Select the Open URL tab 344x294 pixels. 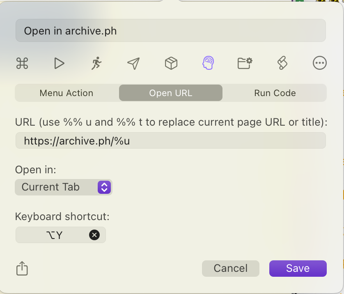tap(171, 93)
